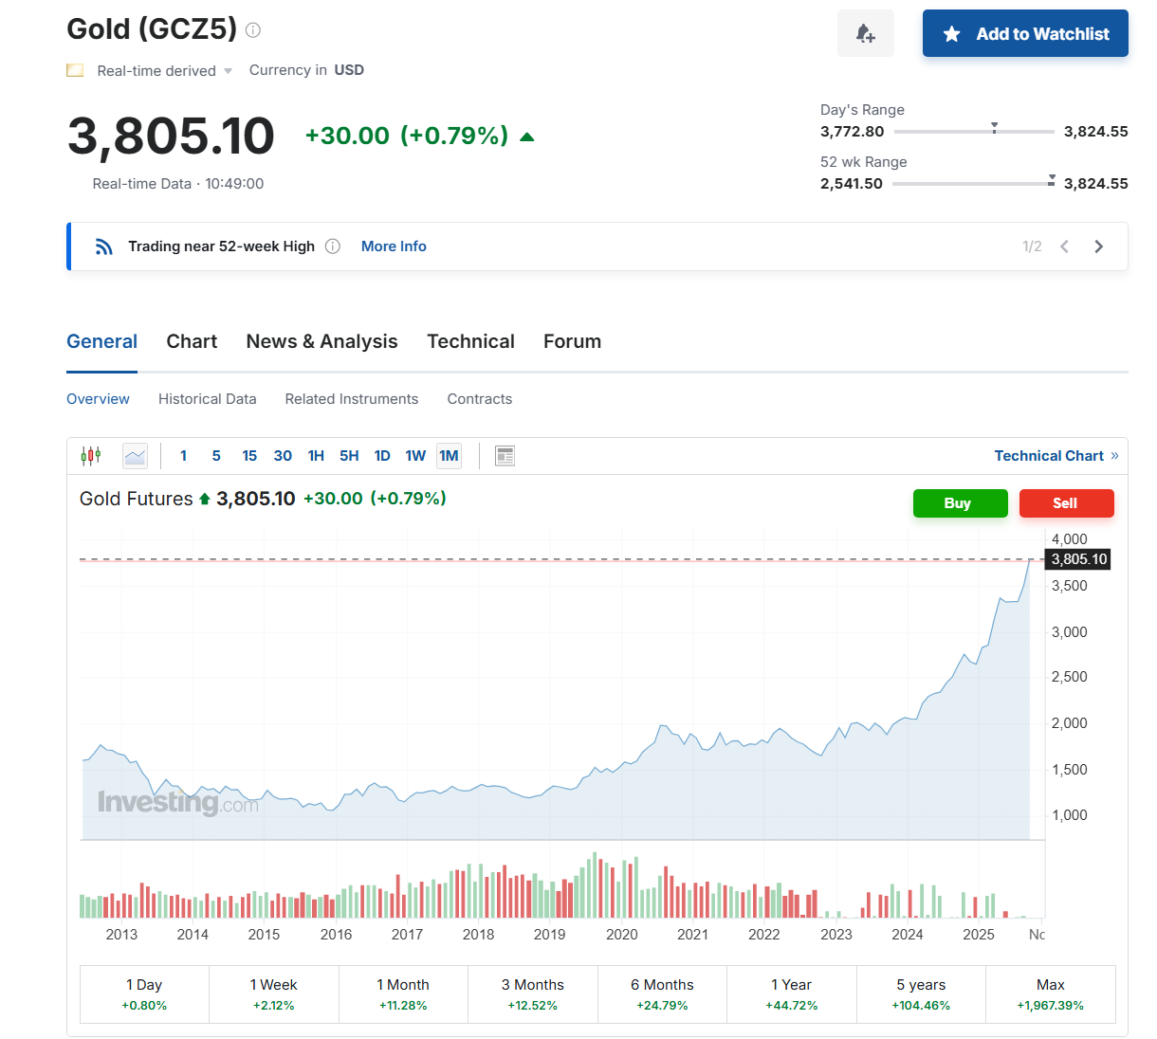
Task: Select the 1M chart interval
Action: [449, 456]
